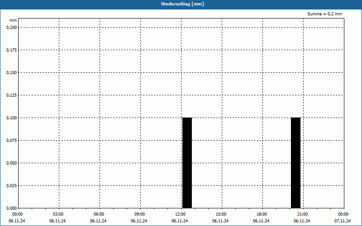Click the 21:00 time axis label

click(x=302, y=214)
